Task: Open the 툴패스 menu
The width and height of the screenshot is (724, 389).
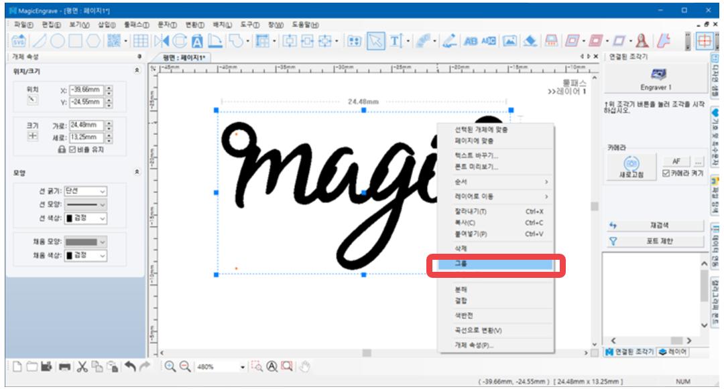Action: pos(136,24)
